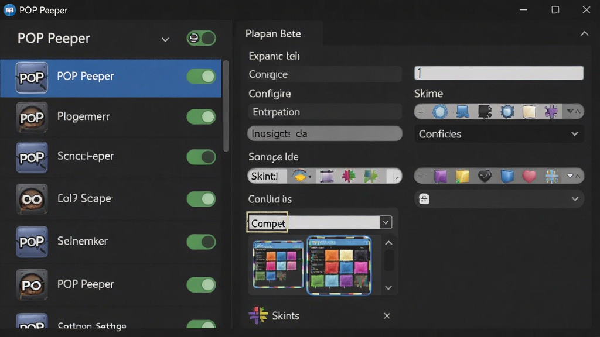This screenshot has height=337, width=600.
Task: Toggle the ScnccHeper switch
Action: point(202,157)
